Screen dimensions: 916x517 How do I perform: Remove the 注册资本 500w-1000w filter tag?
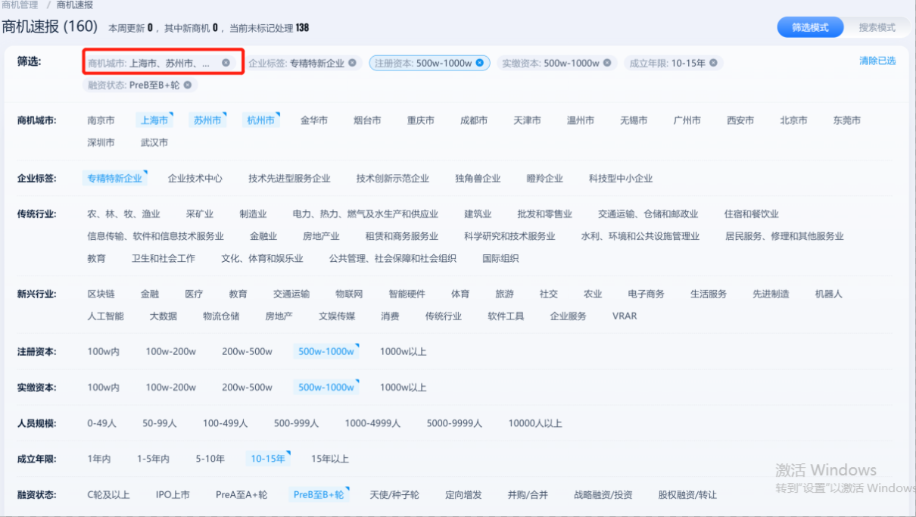pyautogui.click(x=479, y=64)
